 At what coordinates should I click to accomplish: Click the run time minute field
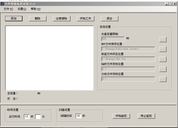(x=38, y=117)
